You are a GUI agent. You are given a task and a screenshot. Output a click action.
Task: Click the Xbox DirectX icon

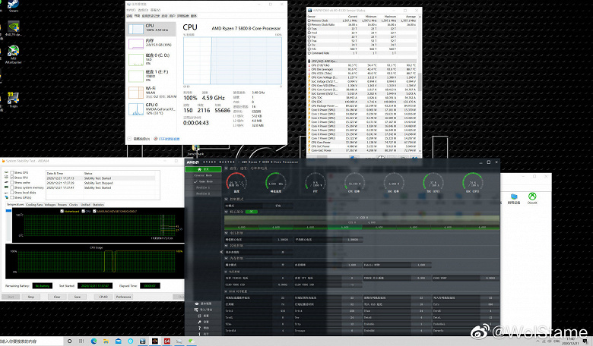[x=532, y=197]
